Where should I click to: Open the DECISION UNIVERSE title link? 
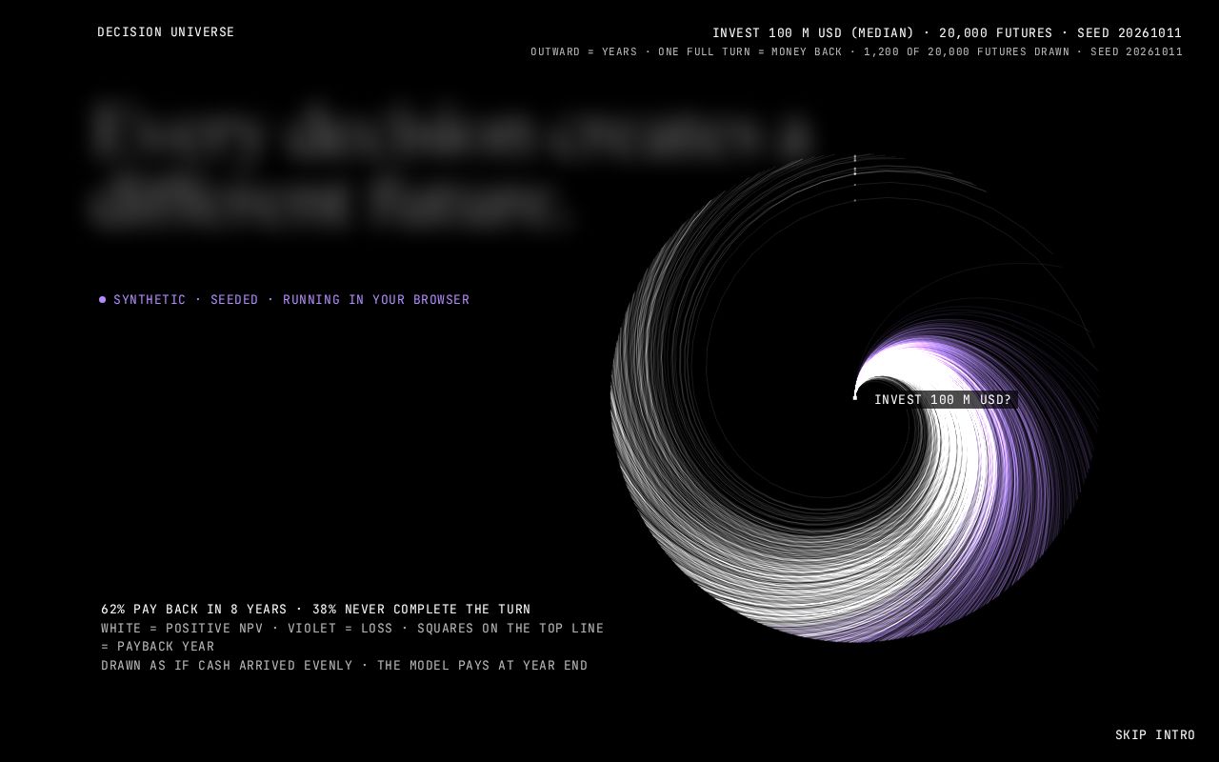166,32
